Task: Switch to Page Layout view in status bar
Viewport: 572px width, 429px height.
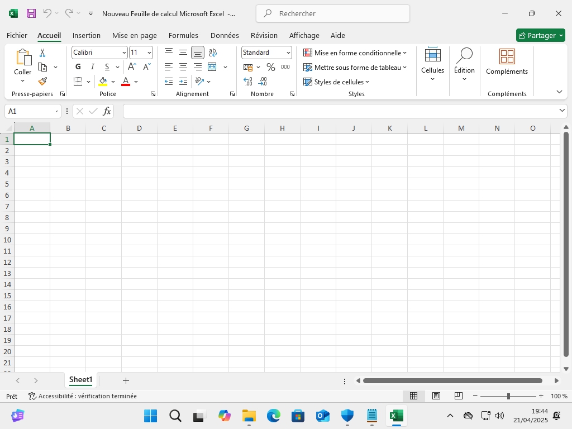Action: (x=436, y=396)
